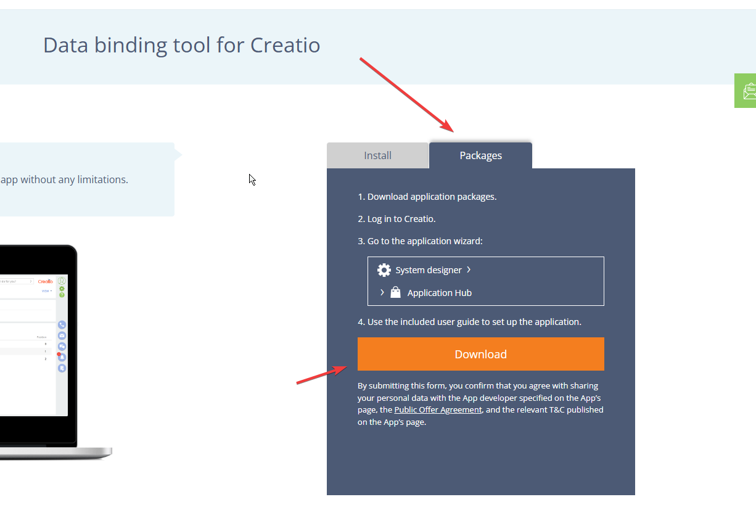Image resolution: width=756 pixels, height=510 pixels.
Task: Click the green help icon in preview
Action: (62, 295)
